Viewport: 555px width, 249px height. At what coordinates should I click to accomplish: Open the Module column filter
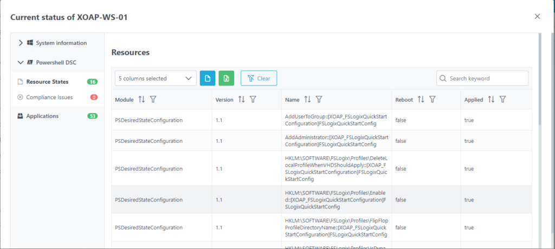click(153, 100)
